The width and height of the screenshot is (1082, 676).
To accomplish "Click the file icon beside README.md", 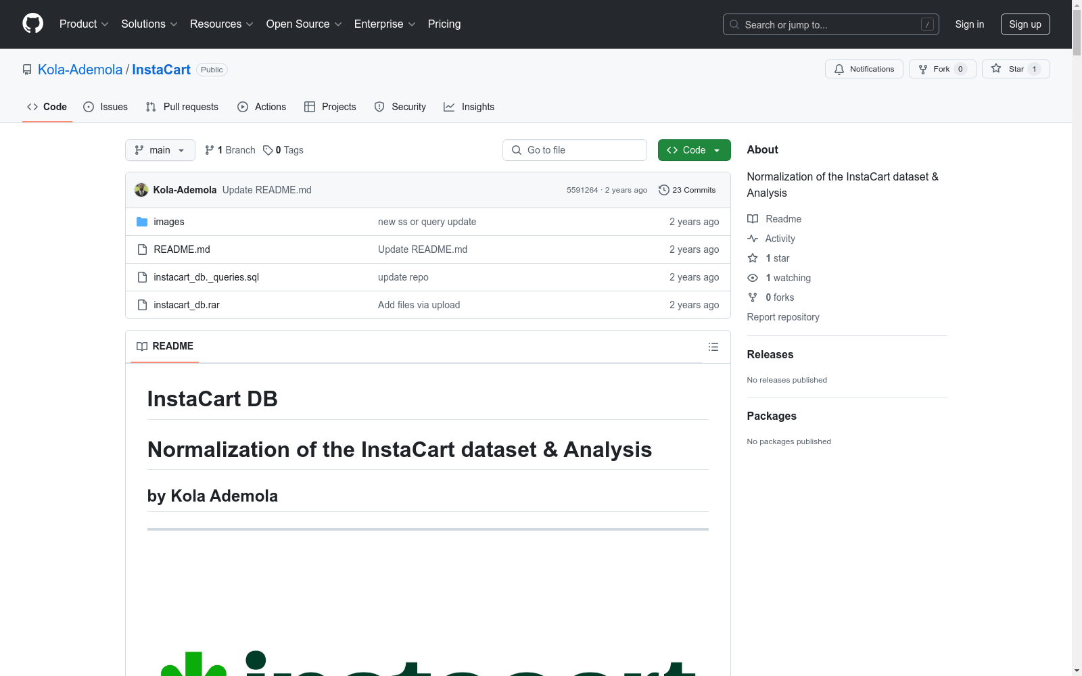I will pyautogui.click(x=142, y=249).
